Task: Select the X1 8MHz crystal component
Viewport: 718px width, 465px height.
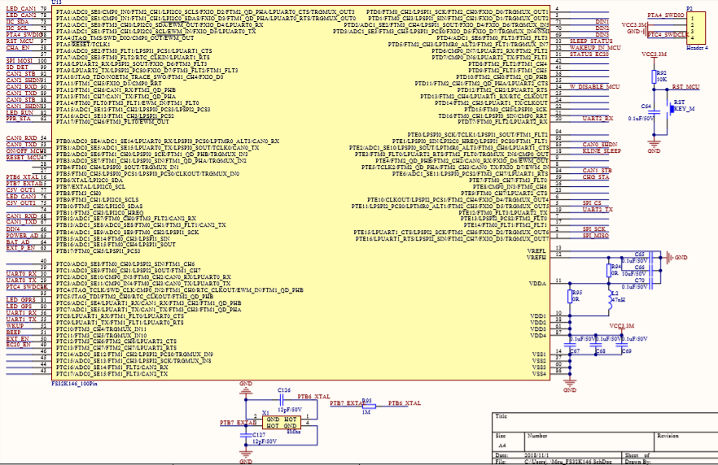Action: (x=282, y=423)
